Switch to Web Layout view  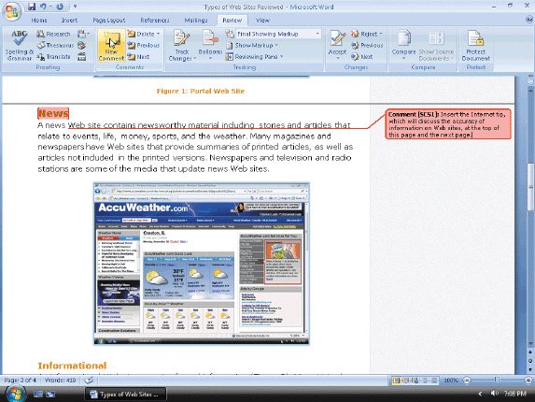pyautogui.click(x=415, y=380)
